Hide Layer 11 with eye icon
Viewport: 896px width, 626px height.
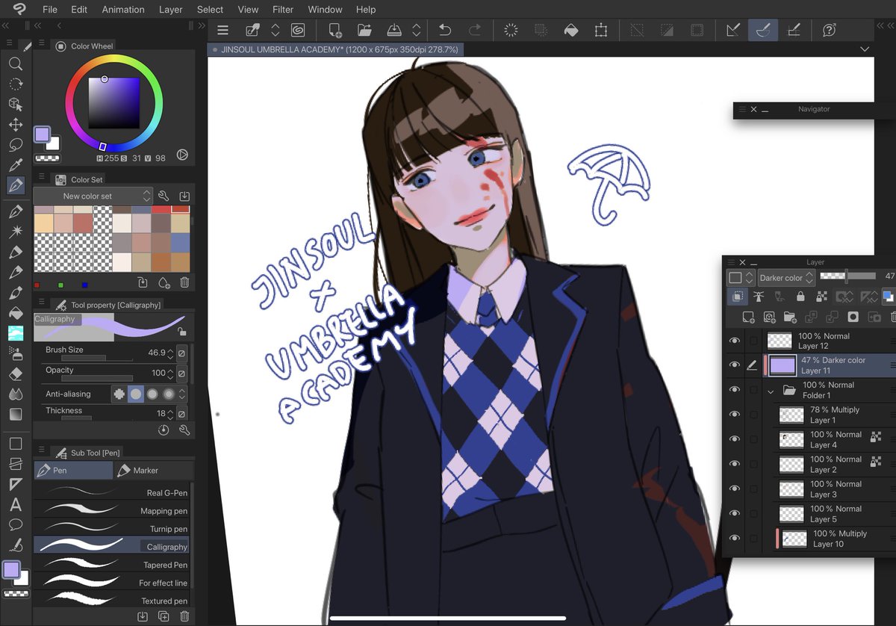pos(735,365)
